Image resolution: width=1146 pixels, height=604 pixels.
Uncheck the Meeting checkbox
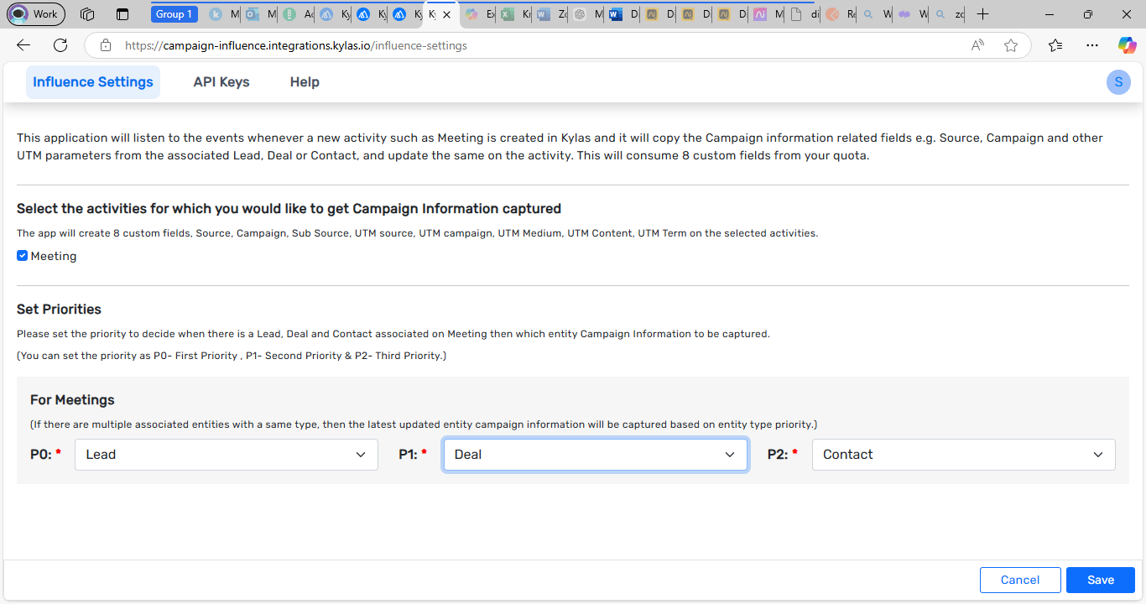point(23,256)
